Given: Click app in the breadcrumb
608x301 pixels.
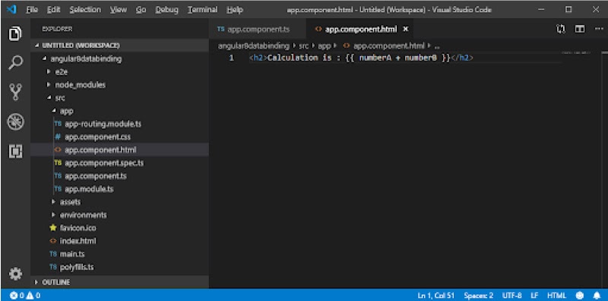Looking at the screenshot, I should [x=325, y=45].
